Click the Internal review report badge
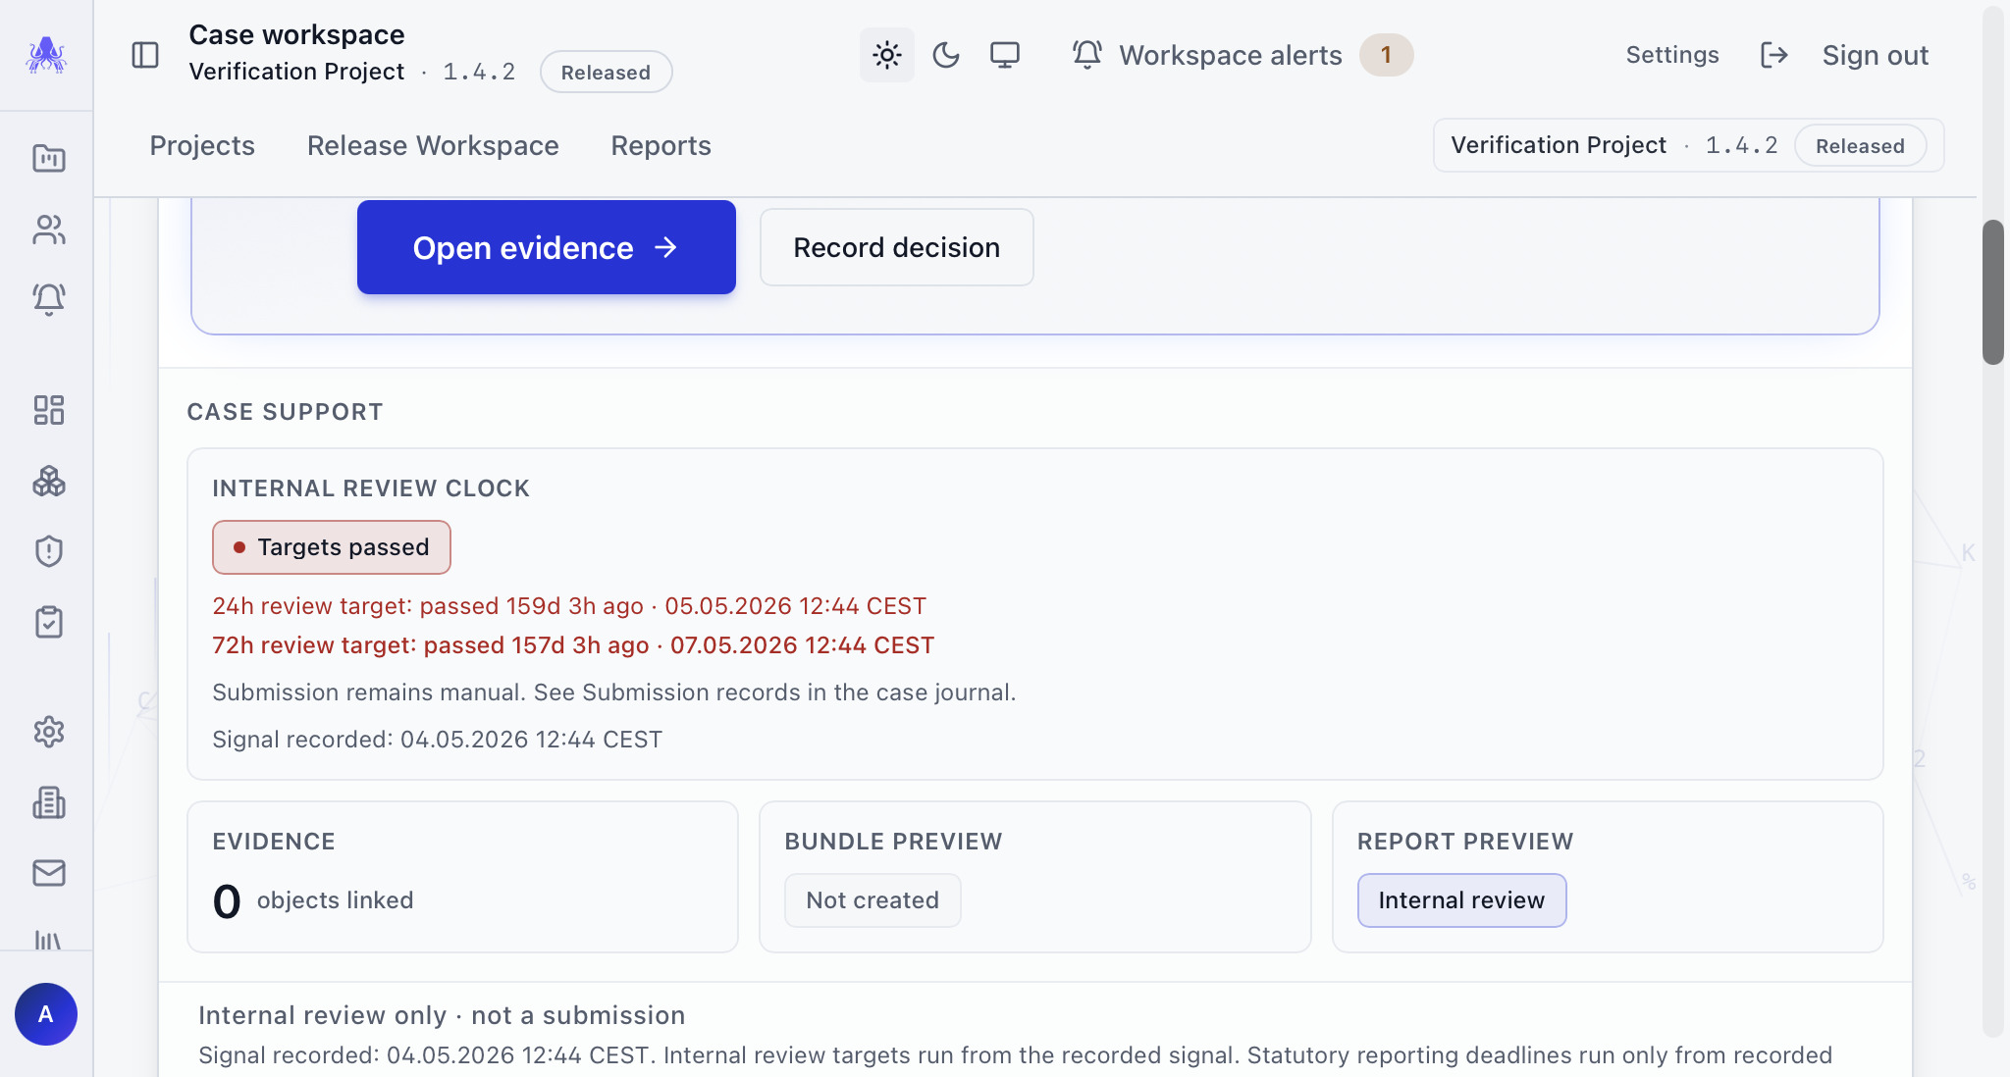This screenshot has width=2010, height=1077. pyautogui.click(x=1461, y=900)
